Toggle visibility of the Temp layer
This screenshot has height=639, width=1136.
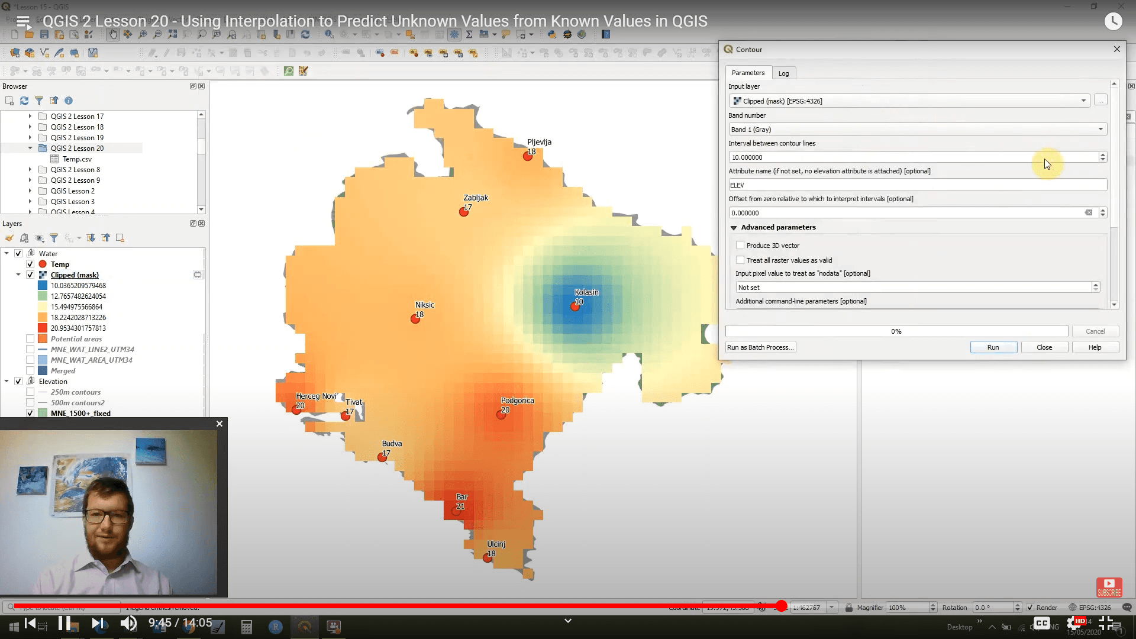(30, 264)
